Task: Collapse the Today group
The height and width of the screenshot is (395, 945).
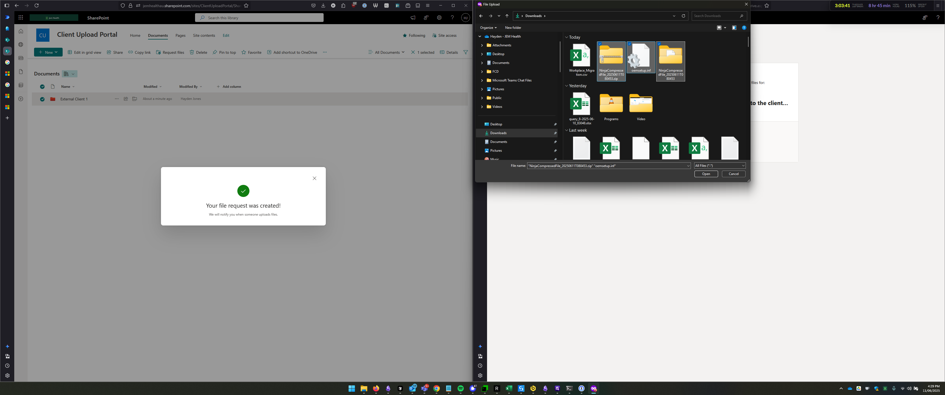Action: coord(566,37)
